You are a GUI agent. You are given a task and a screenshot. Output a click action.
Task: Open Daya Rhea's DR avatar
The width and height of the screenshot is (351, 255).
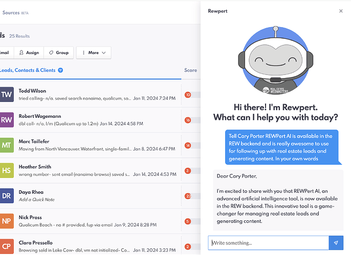click(7, 196)
